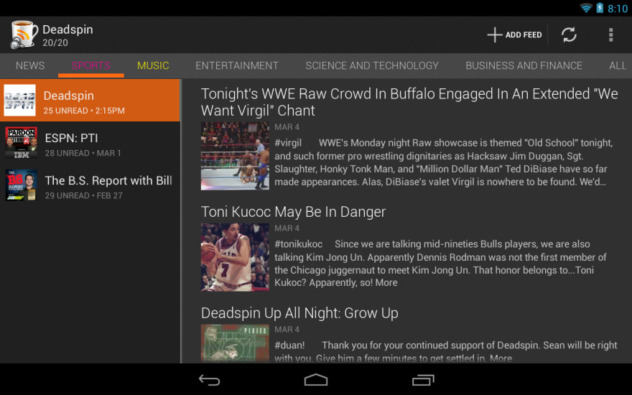The width and height of the screenshot is (632, 395).
Task: Tap the RSS reader app logo icon
Action: (24, 34)
